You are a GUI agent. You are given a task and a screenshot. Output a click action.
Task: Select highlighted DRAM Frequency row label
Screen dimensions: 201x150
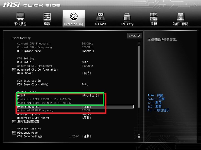(28, 107)
